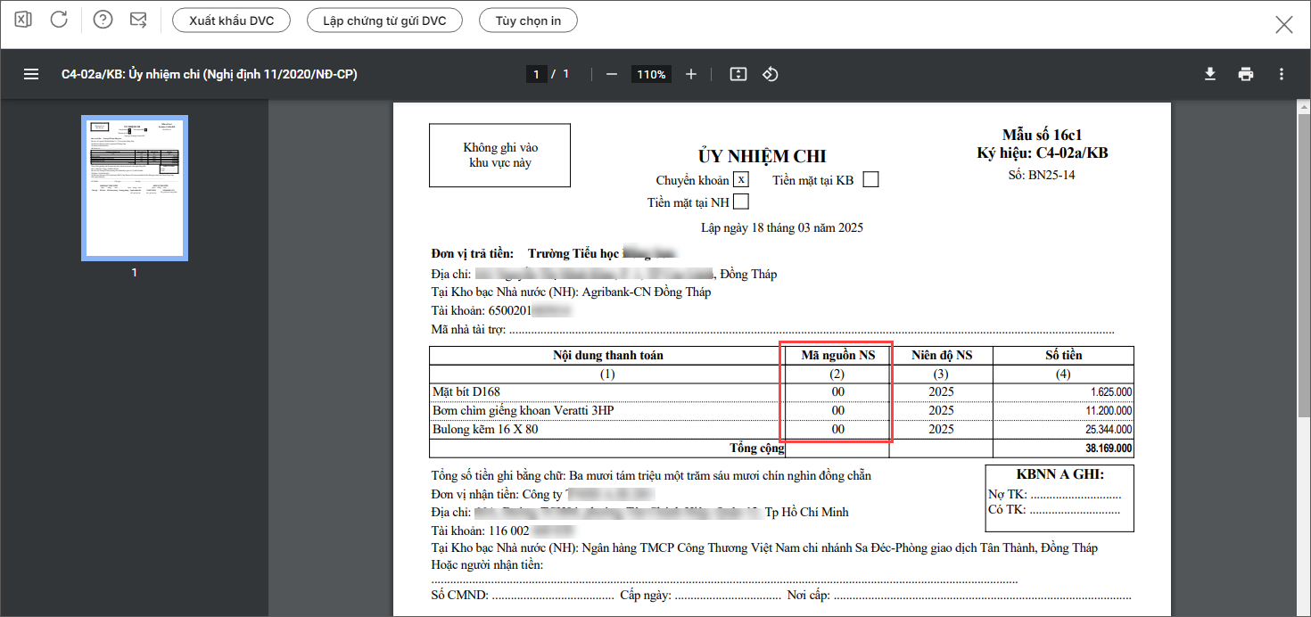Toggle the PDF sidebar hamburger menu
The width and height of the screenshot is (1311, 617).
pyautogui.click(x=31, y=74)
